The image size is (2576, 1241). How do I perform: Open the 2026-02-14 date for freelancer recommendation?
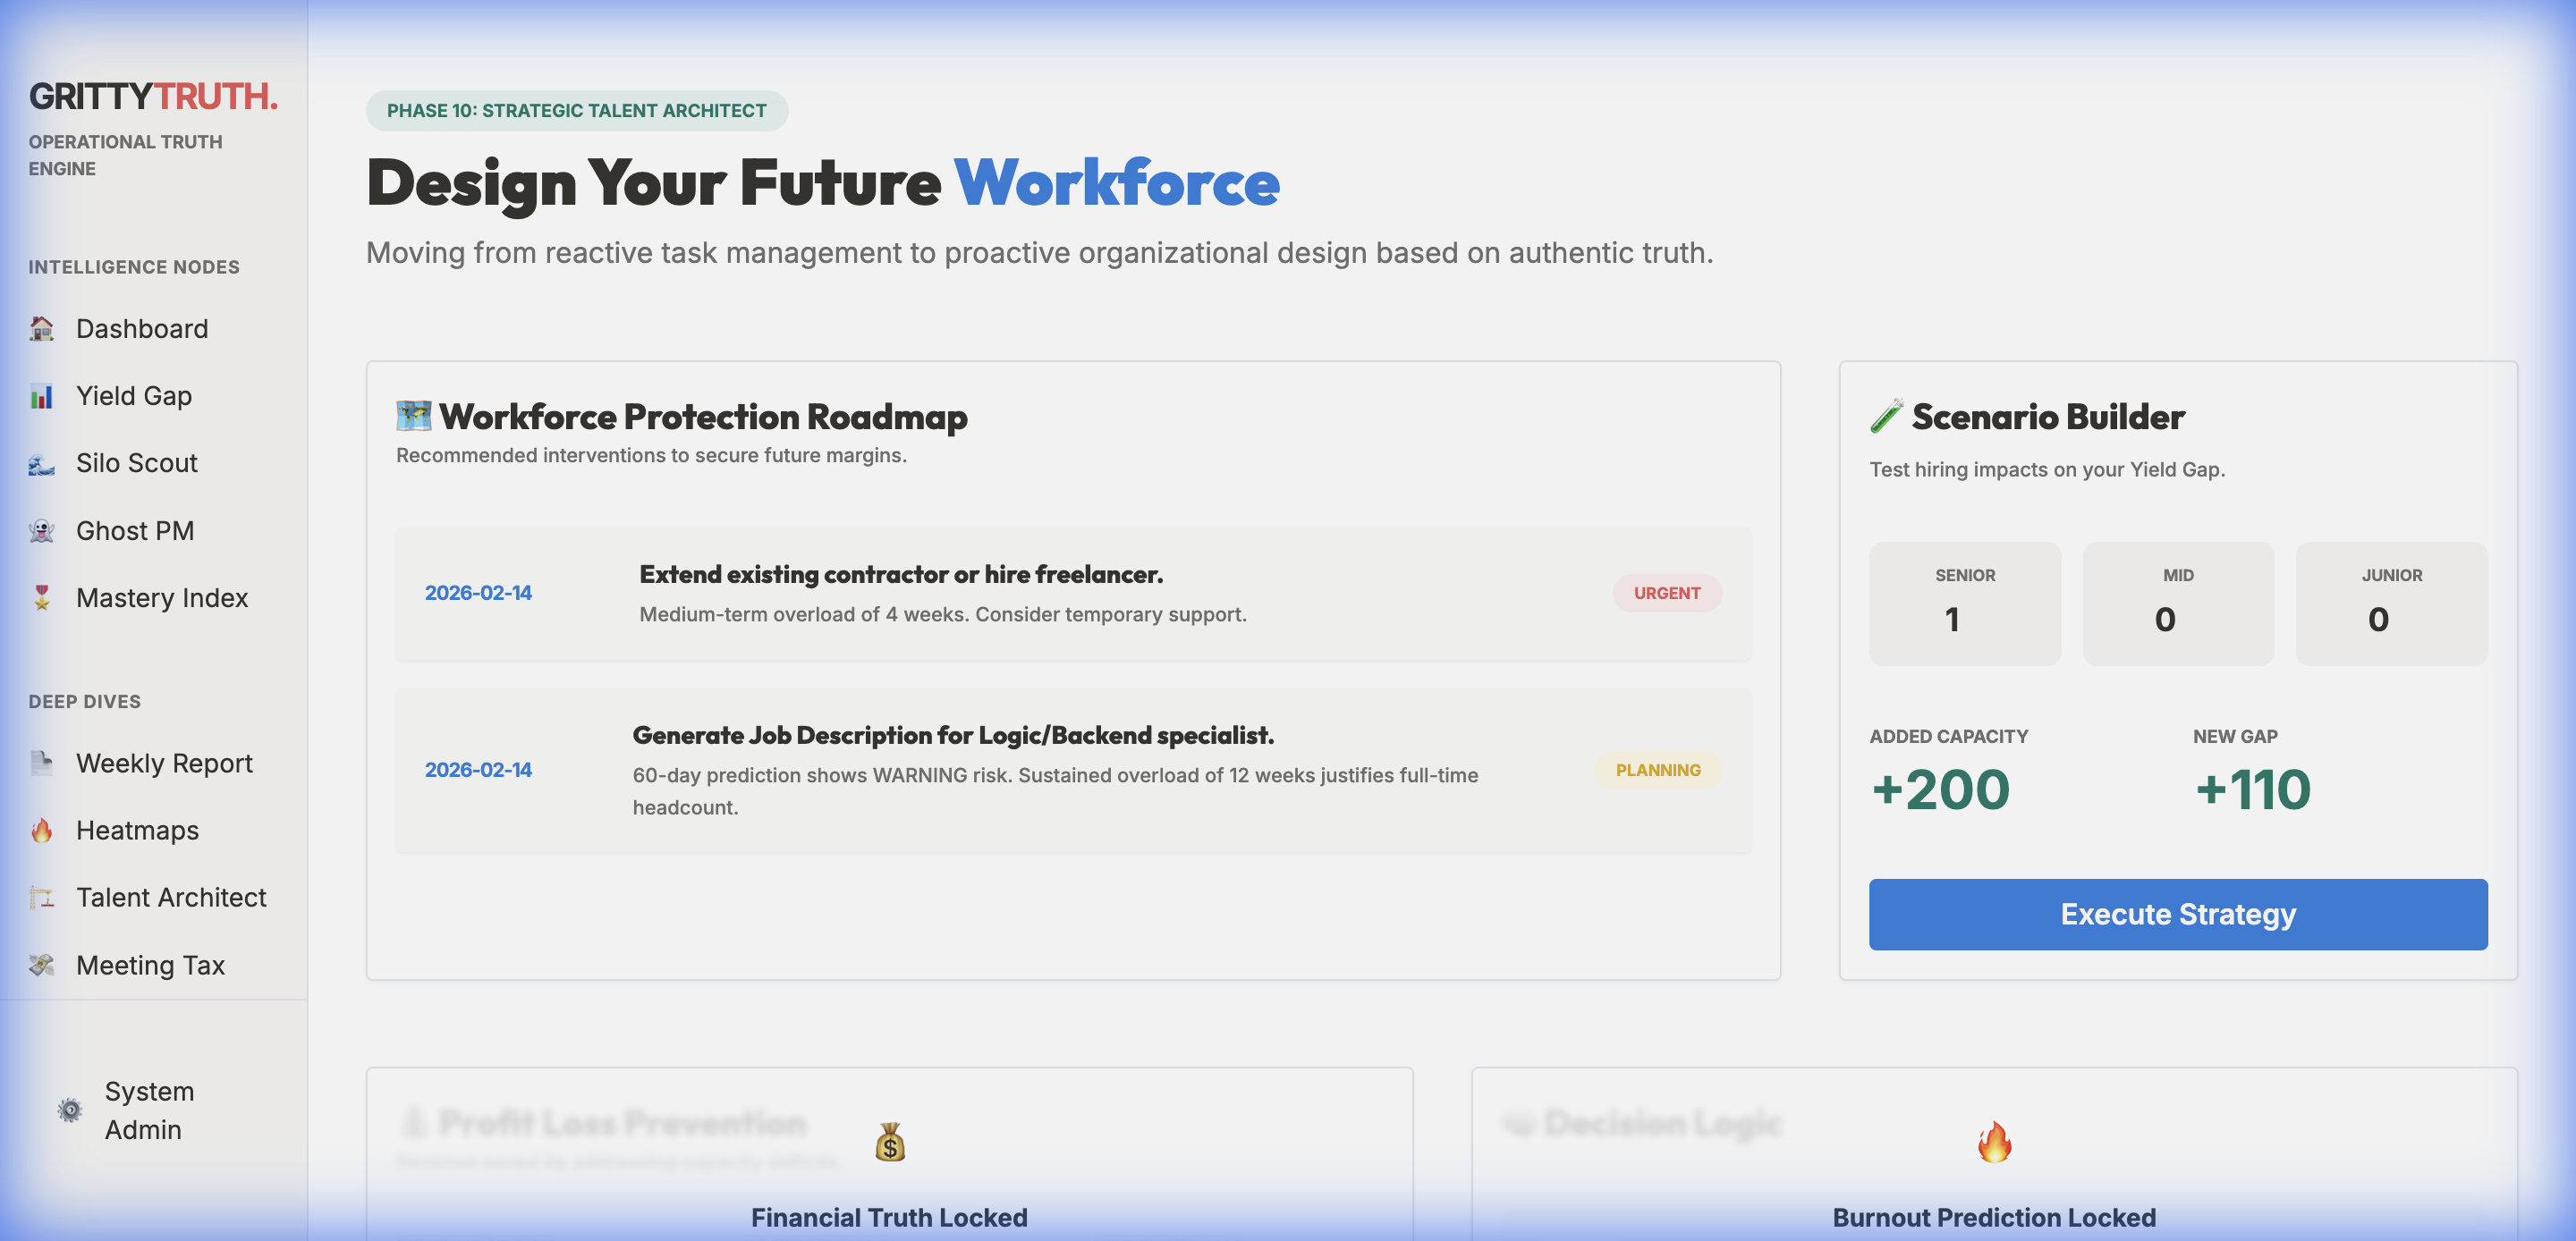point(479,592)
